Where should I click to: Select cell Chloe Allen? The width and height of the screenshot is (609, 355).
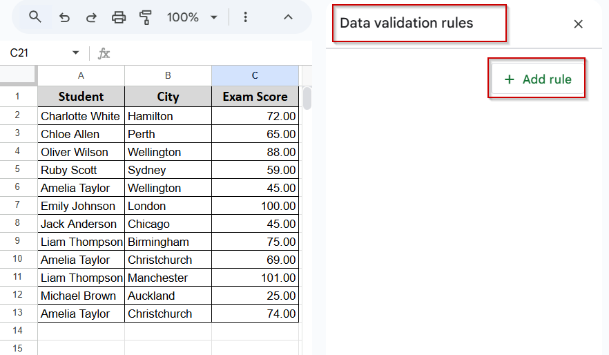[81, 134]
